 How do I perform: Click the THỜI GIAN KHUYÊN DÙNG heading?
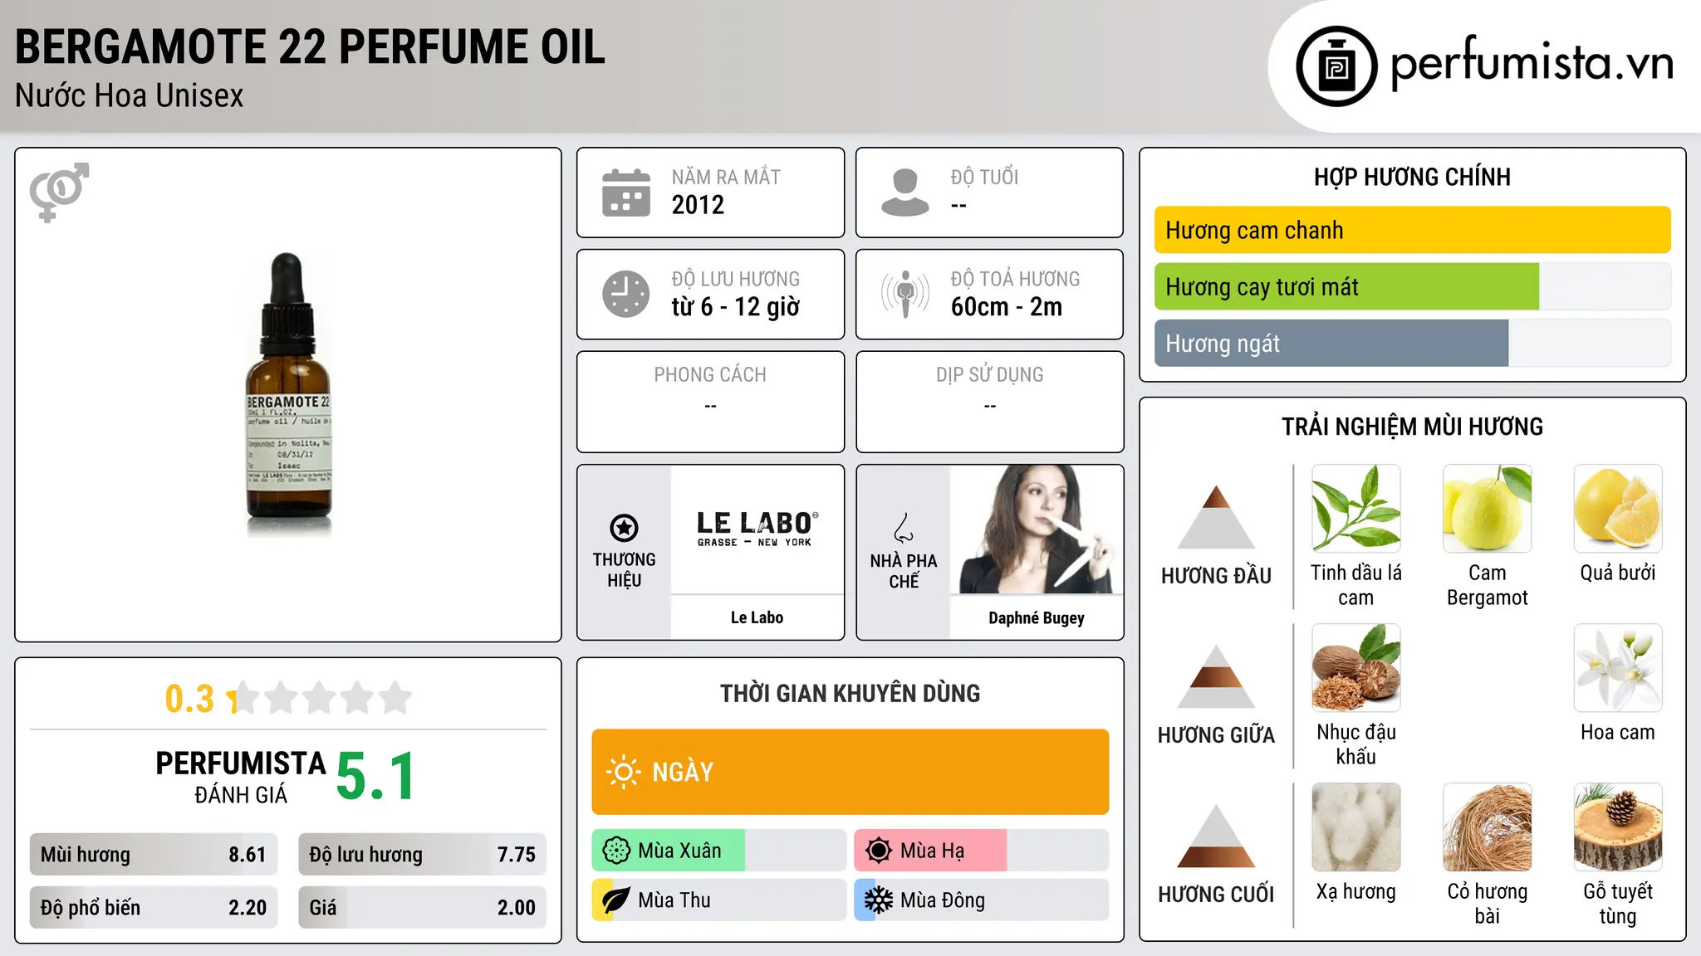tap(850, 694)
